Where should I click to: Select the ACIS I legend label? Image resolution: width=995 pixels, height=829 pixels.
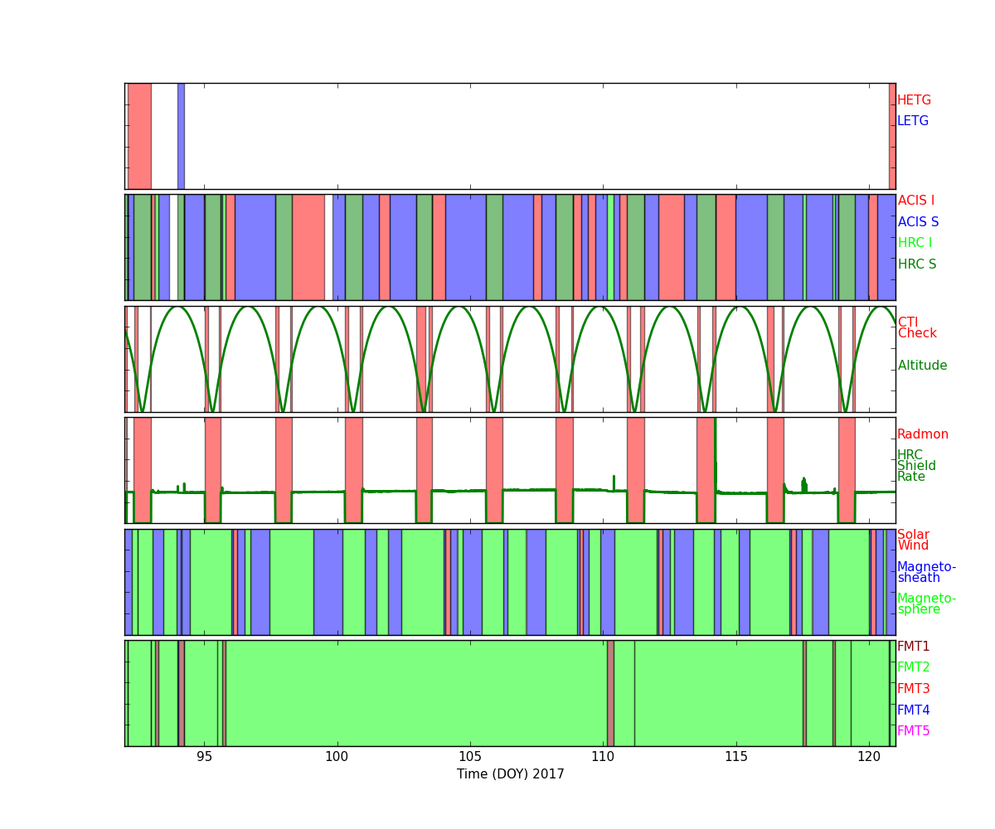coord(915,201)
